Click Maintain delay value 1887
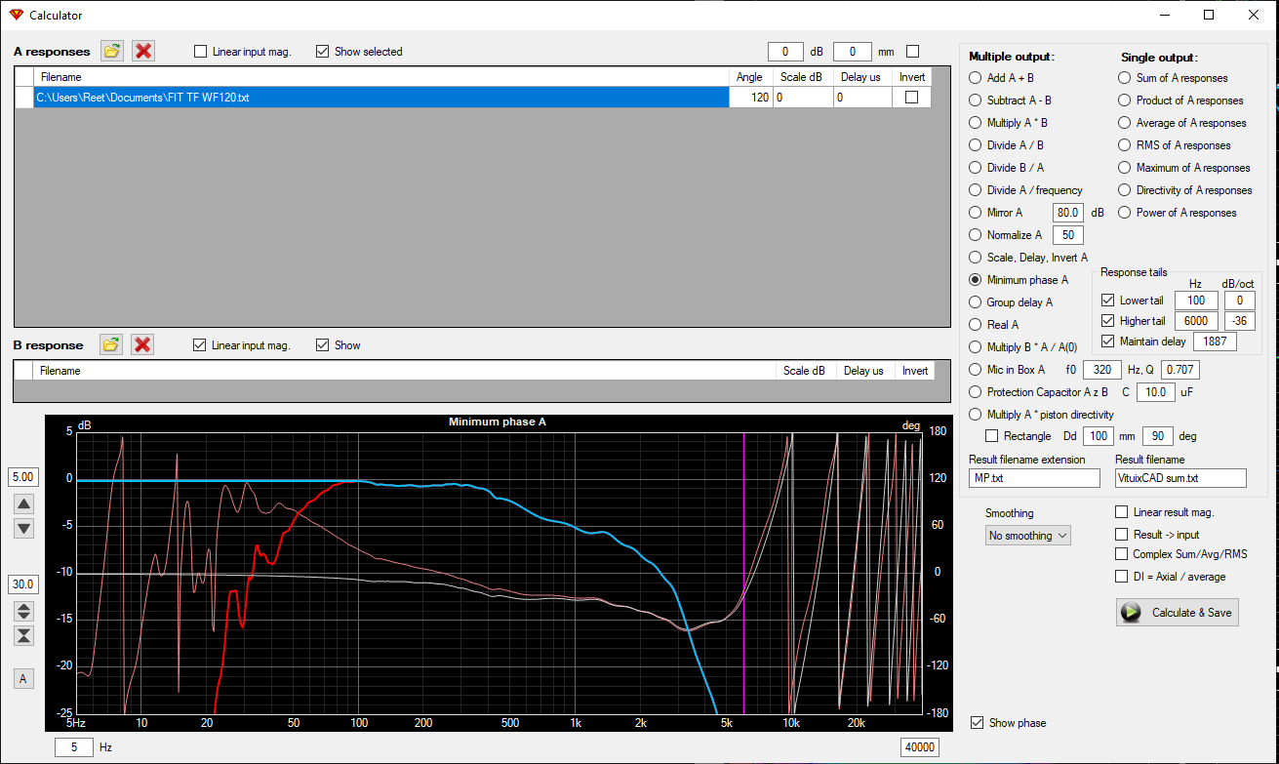 click(1215, 342)
